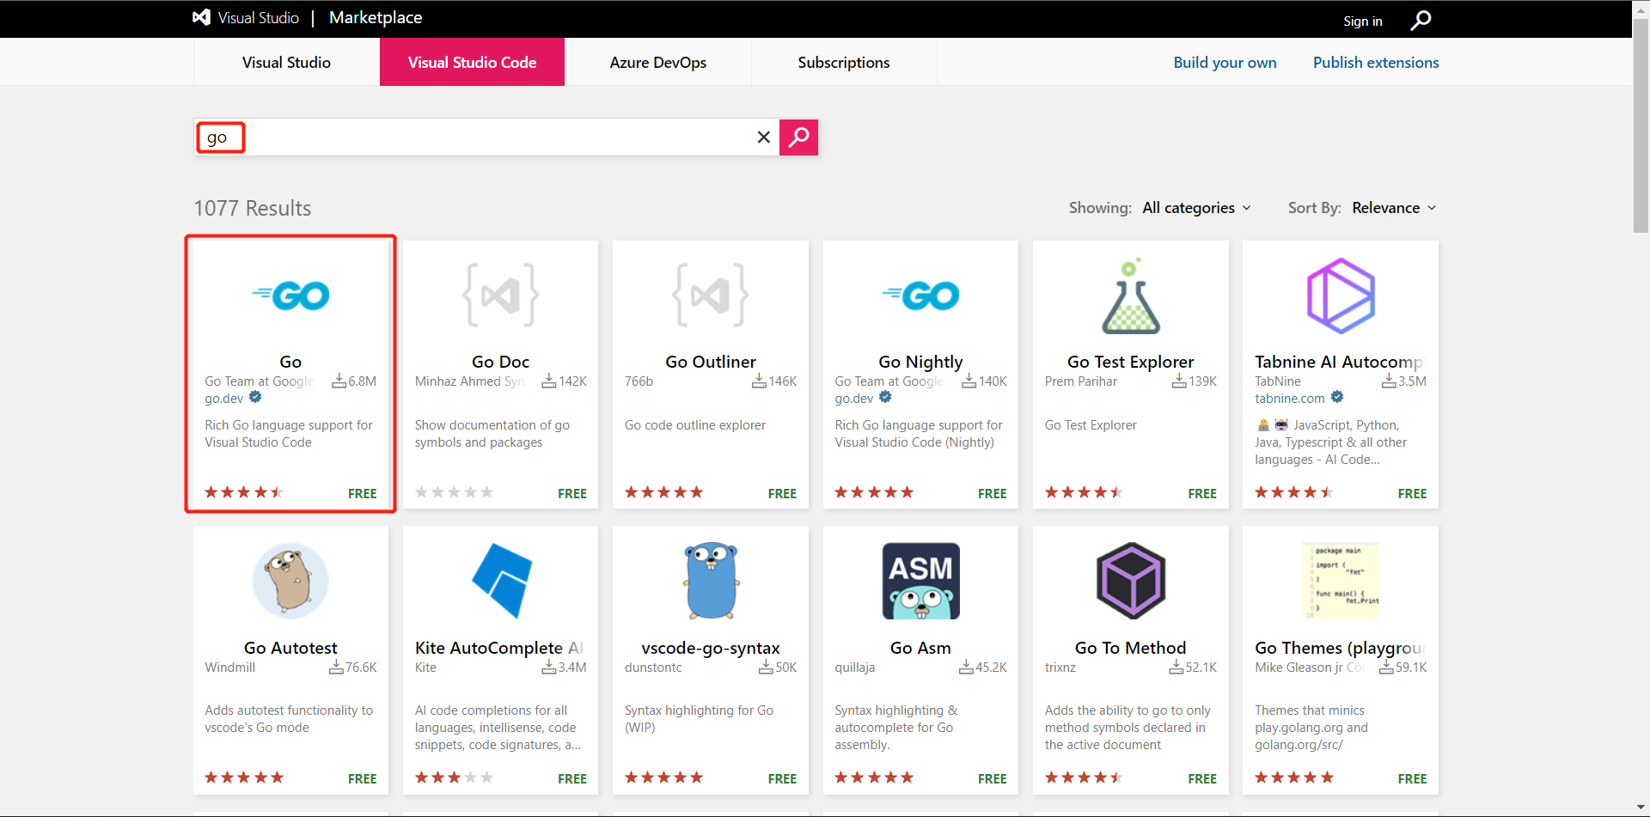1650x817 pixels.
Task: Click the Visual Studio logo icon
Action: click(x=201, y=17)
